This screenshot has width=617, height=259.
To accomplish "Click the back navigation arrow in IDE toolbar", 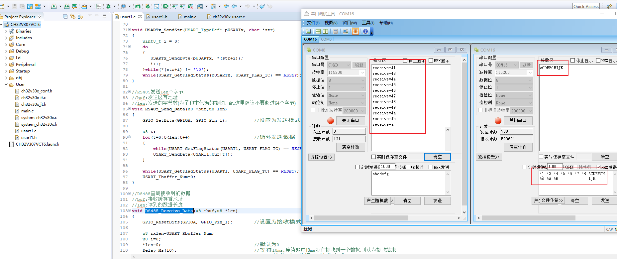I will pyautogui.click(x=234, y=6).
